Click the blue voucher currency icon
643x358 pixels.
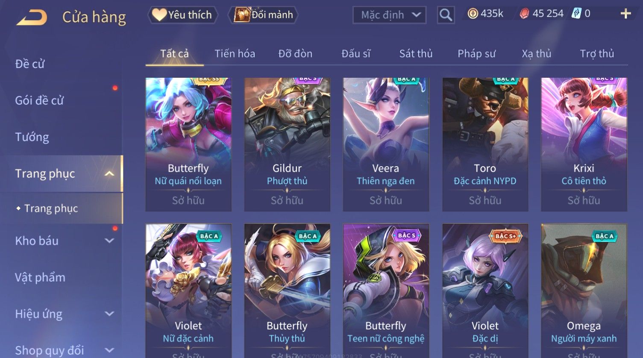coord(576,14)
